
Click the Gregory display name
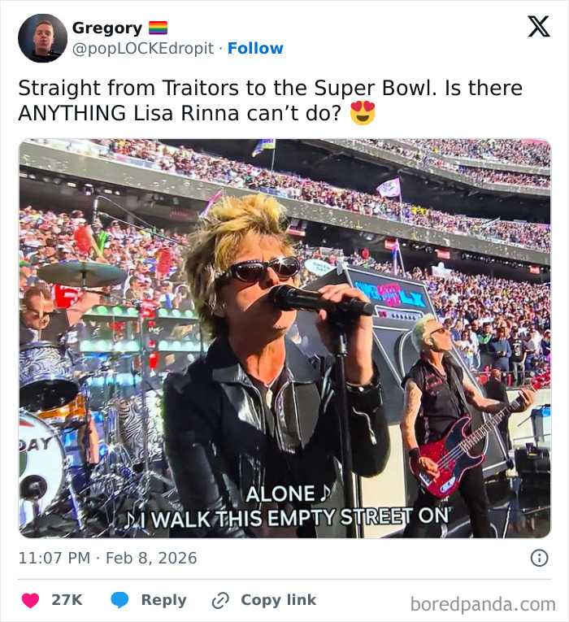[106, 28]
